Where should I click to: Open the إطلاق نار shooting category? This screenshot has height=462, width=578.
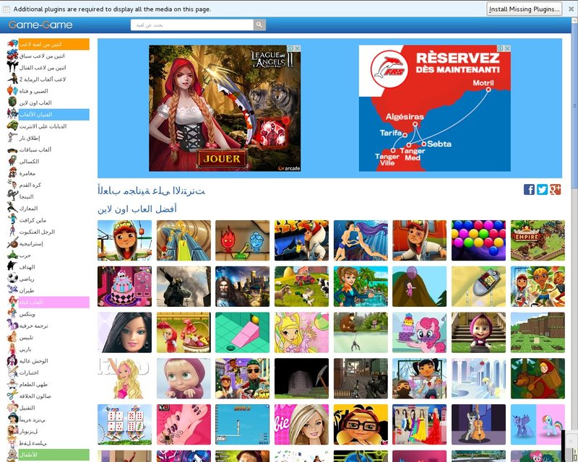pyautogui.click(x=30, y=138)
